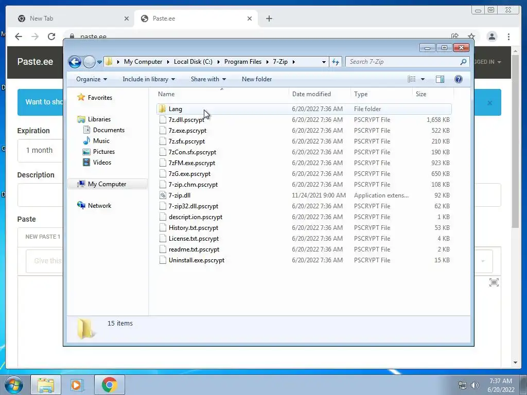Click the Paste.ee site logo
This screenshot has height=395, width=527.
tap(35, 62)
